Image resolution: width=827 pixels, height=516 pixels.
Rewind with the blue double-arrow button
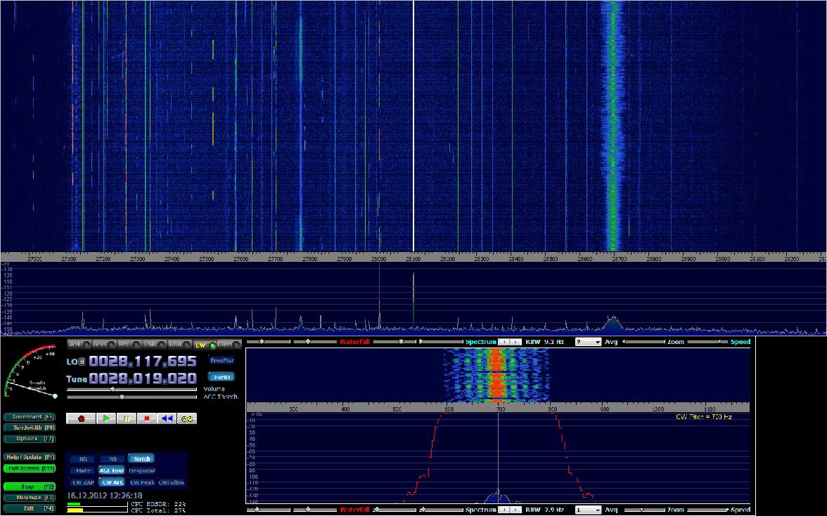[x=167, y=418]
